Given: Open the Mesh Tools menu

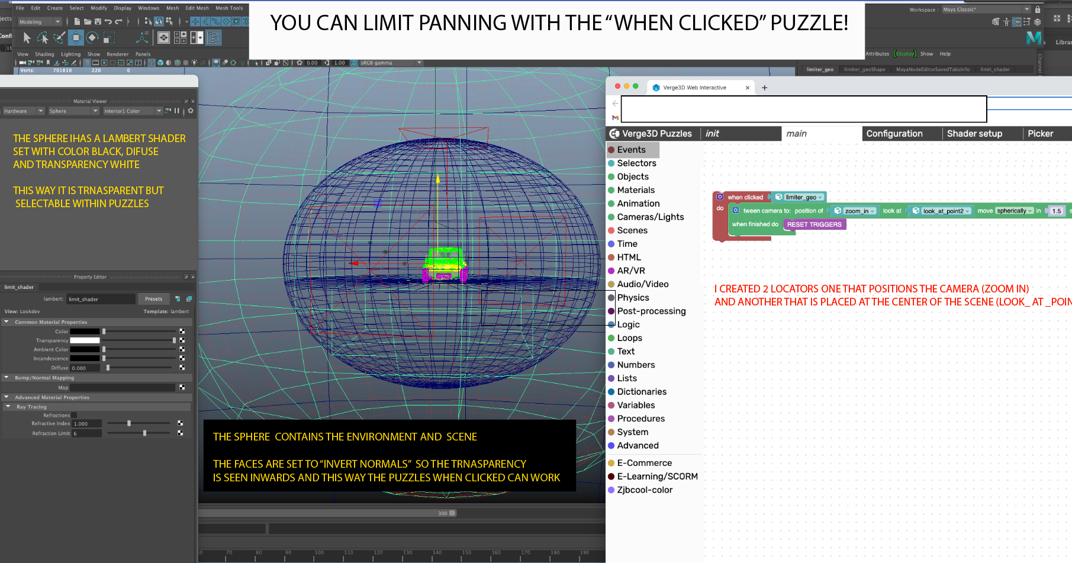Looking at the screenshot, I should pos(229,8).
